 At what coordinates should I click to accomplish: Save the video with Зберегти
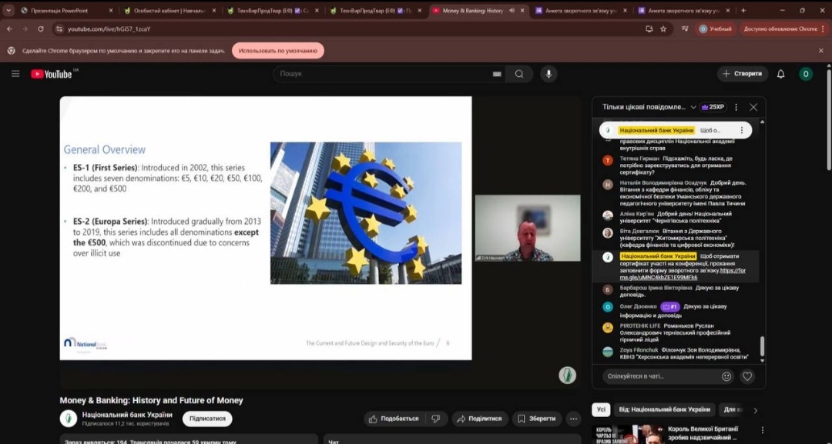pos(537,419)
